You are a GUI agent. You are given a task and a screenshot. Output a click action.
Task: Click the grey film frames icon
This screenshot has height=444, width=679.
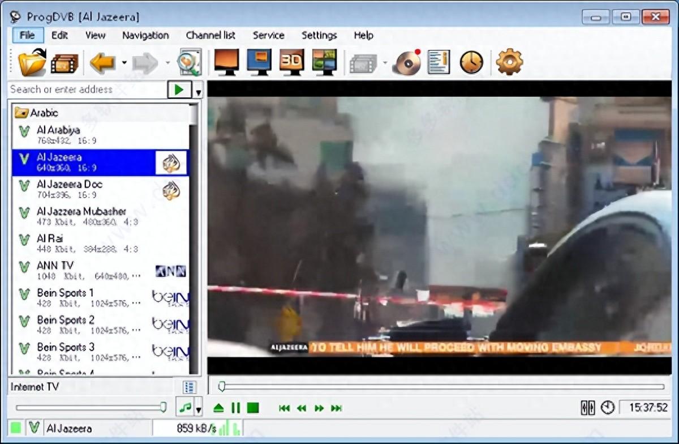tap(363, 63)
